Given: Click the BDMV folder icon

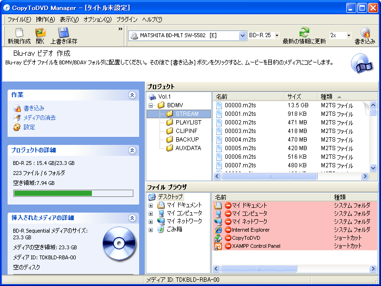Looking at the screenshot, I should (x=161, y=105).
